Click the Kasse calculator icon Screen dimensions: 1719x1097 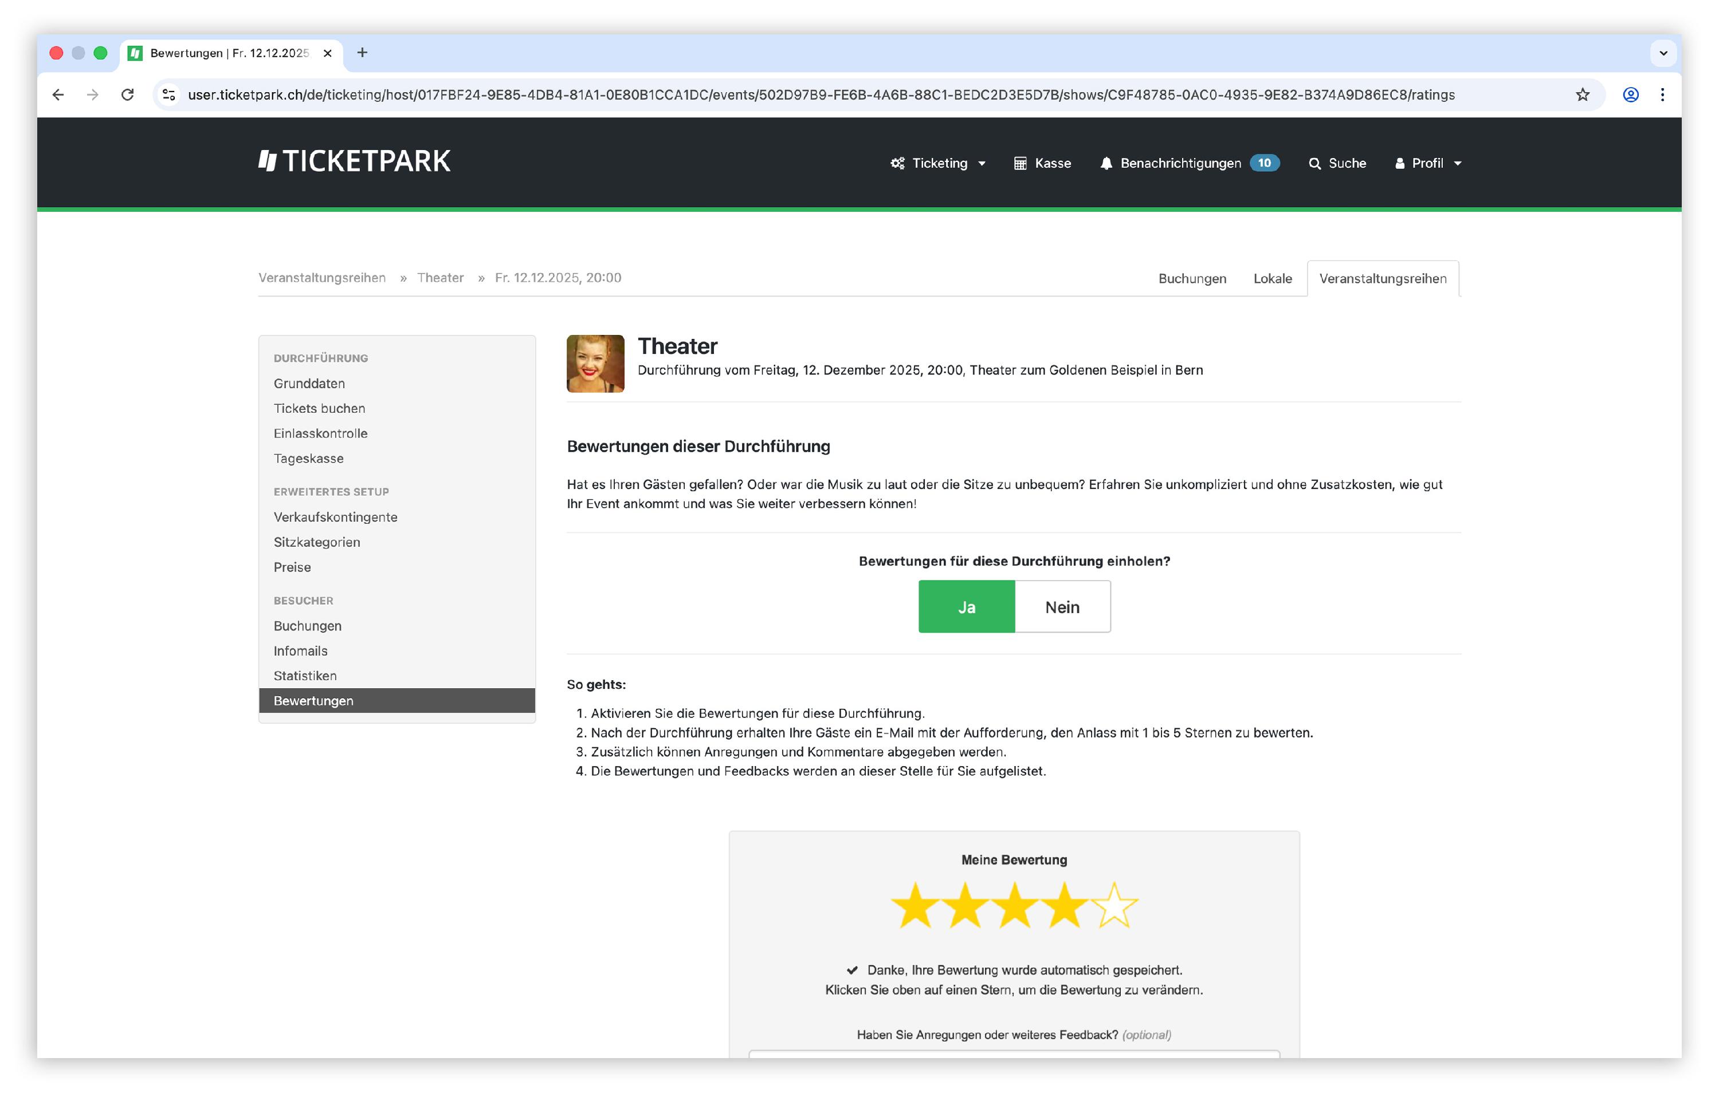(x=1020, y=163)
